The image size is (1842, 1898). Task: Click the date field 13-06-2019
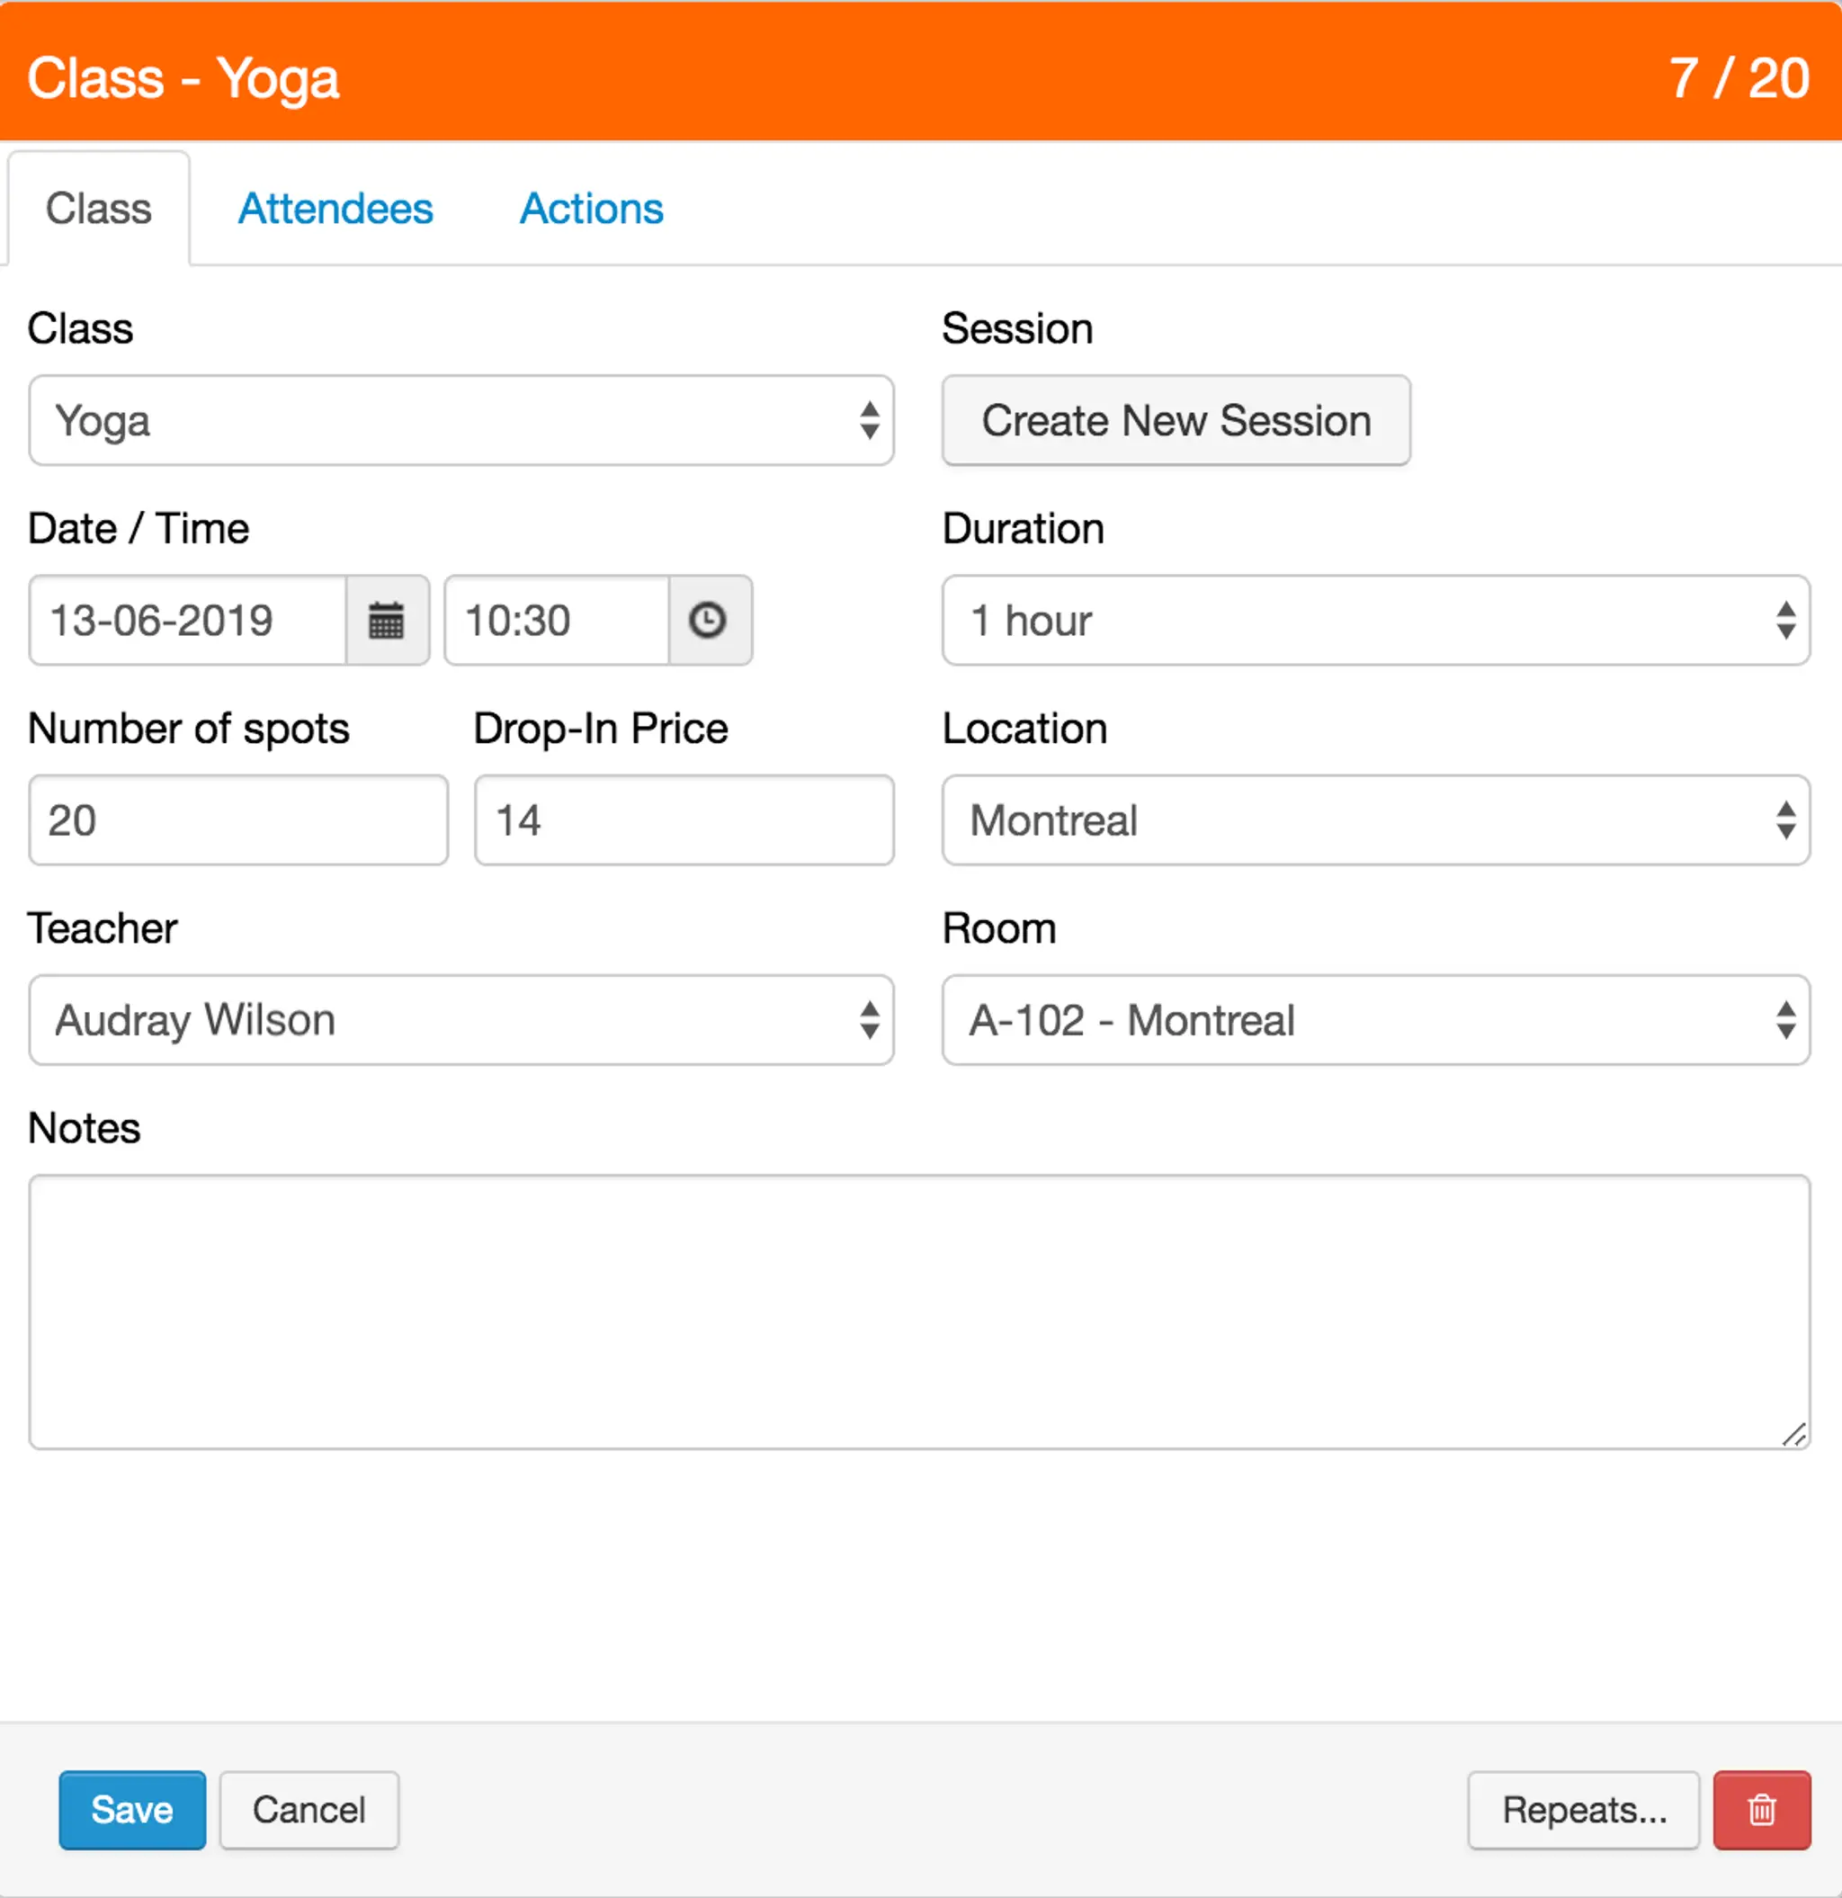[x=188, y=621]
